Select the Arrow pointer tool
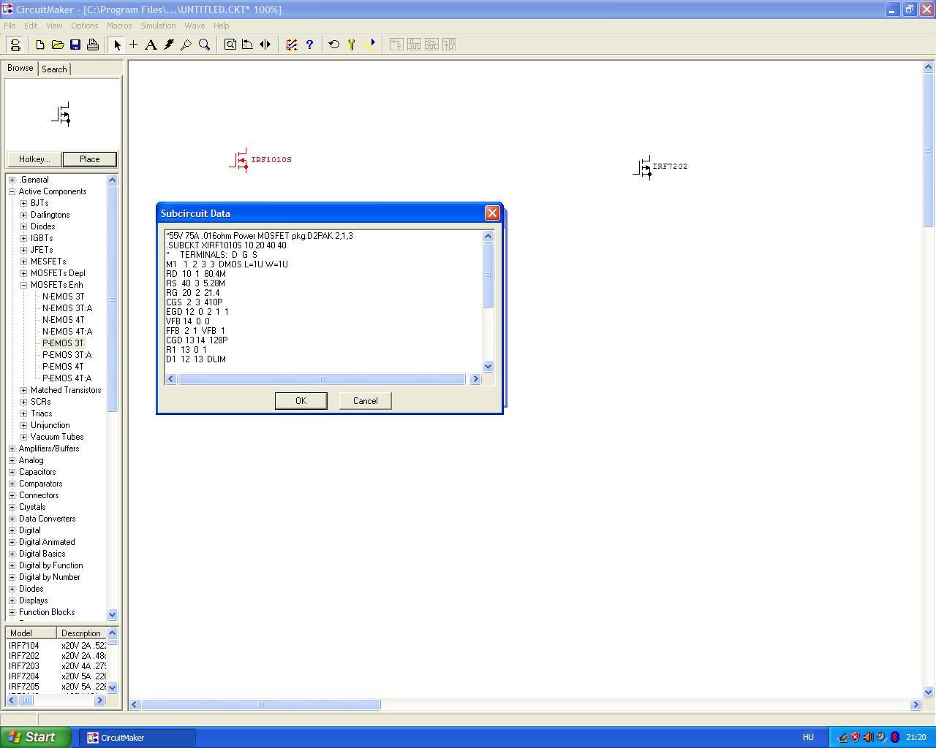936x748 pixels. pos(117,45)
